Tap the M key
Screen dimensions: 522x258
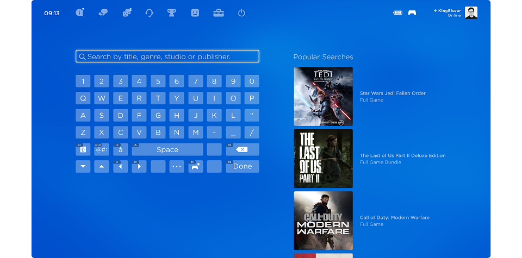[196, 133]
